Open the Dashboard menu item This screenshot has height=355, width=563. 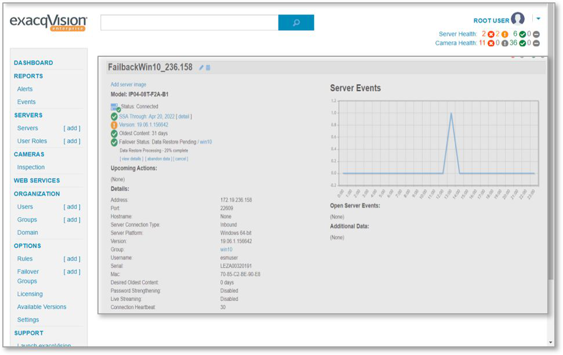click(34, 63)
